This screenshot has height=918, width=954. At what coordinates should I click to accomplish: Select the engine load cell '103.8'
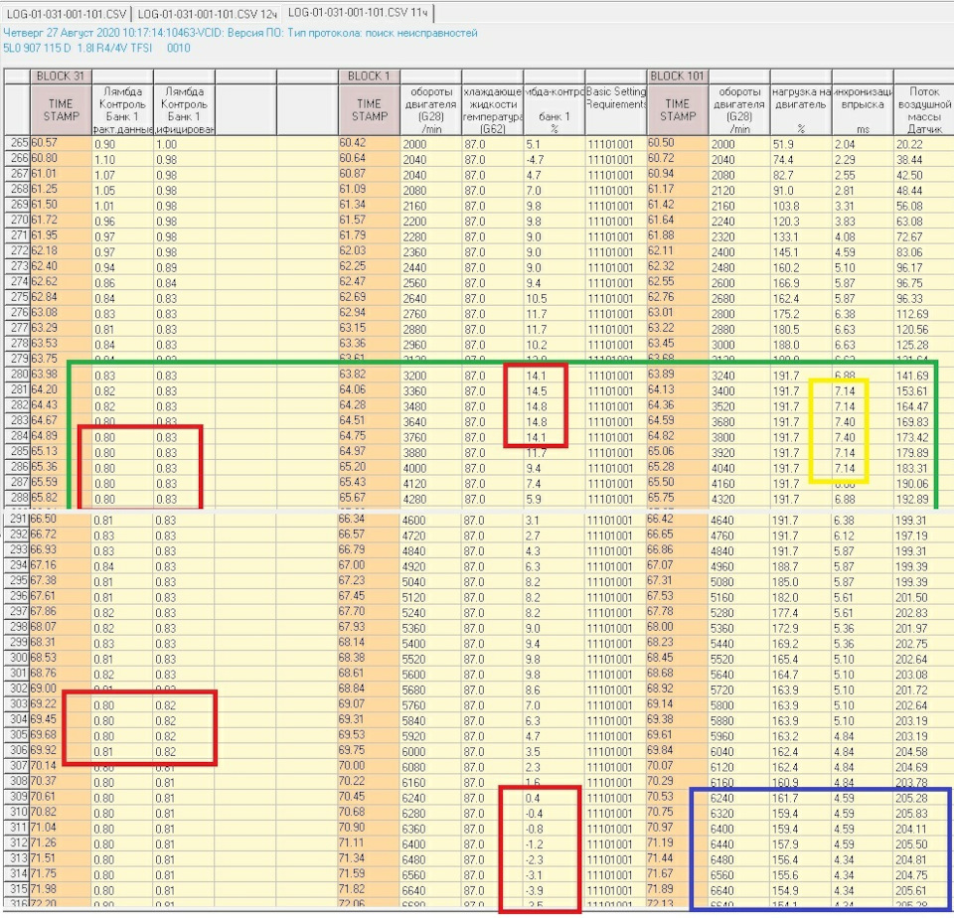coord(801,207)
